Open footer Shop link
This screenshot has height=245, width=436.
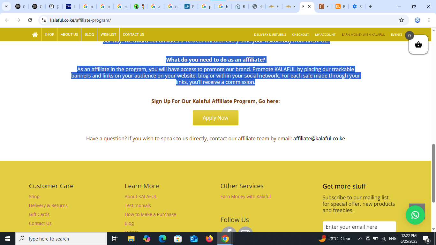coord(34,197)
